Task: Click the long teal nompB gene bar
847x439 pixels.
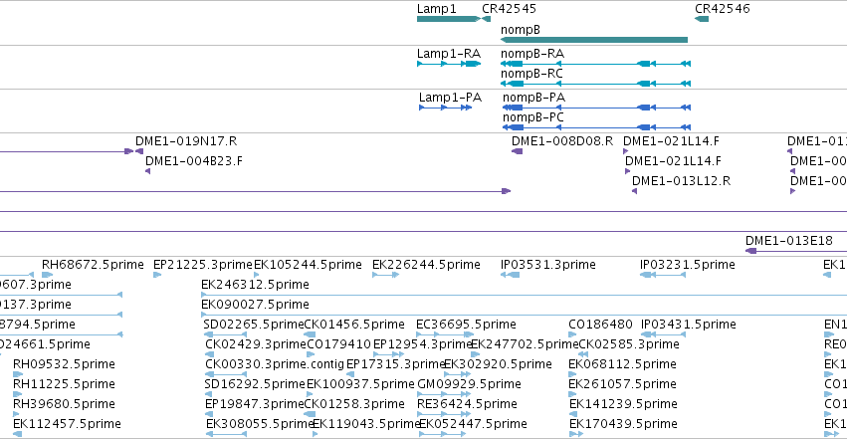Action: 594,40
